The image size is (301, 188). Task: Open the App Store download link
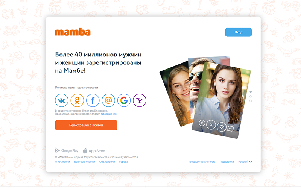point(94,151)
